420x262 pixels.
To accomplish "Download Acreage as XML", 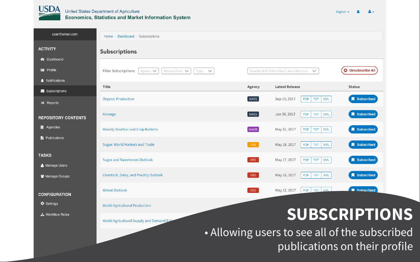I will (326, 114).
